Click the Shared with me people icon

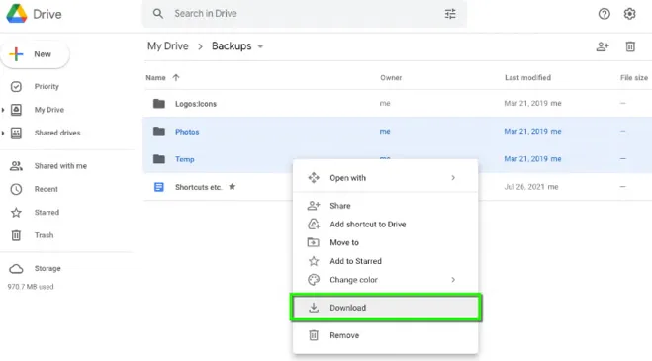coord(16,166)
